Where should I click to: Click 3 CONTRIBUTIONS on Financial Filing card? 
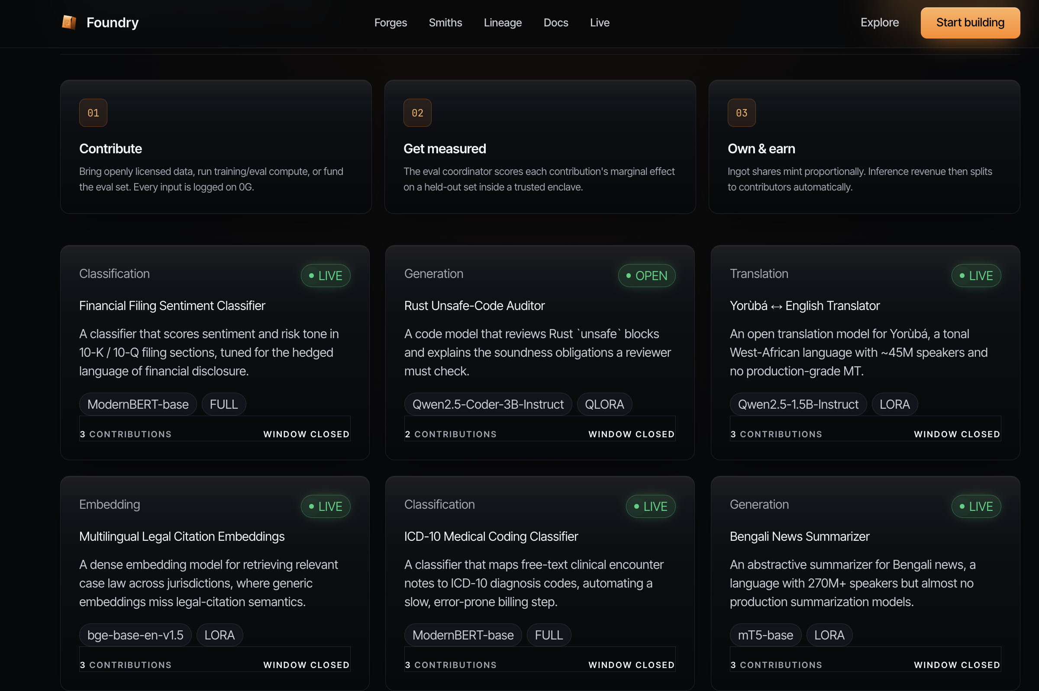pyautogui.click(x=125, y=434)
